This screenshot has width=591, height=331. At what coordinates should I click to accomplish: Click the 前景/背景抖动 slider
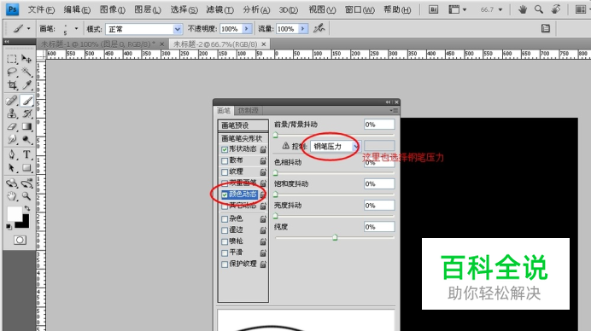tap(334, 135)
